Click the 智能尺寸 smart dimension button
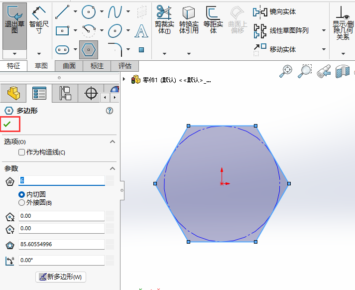Image resolution: width=355 pixels, height=290 pixels. 39,20
